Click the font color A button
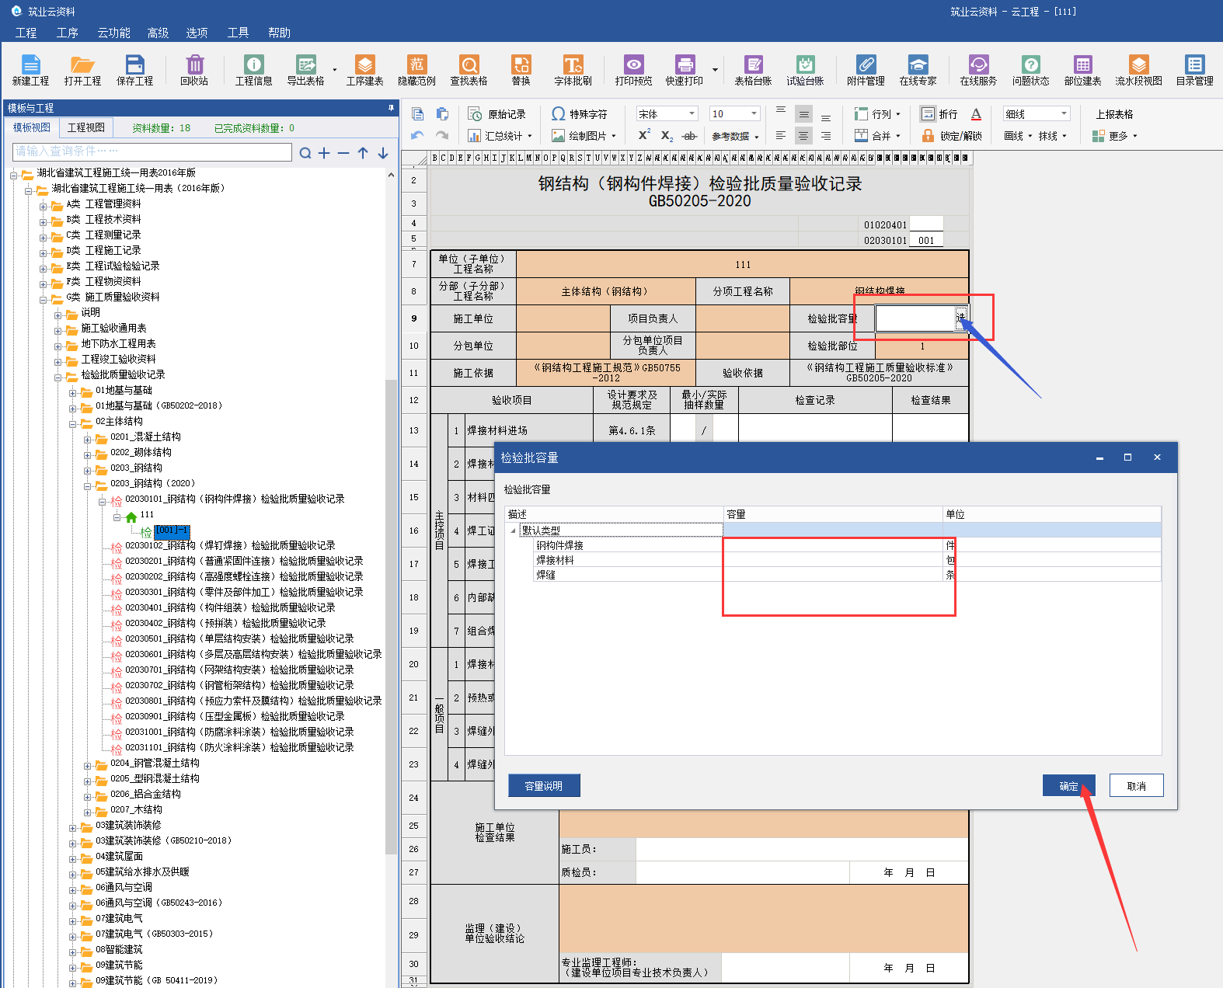Viewport: 1223px width, 988px height. click(976, 114)
